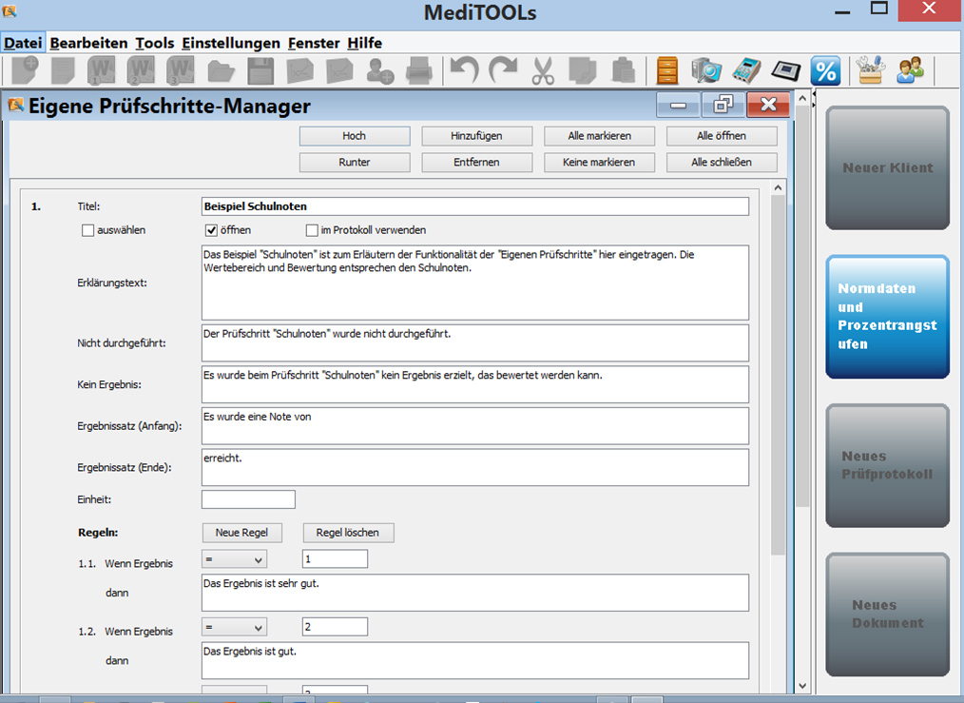This screenshot has height=703, width=964.
Task: Open the Hilfe menu
Action: click(364, 43)
